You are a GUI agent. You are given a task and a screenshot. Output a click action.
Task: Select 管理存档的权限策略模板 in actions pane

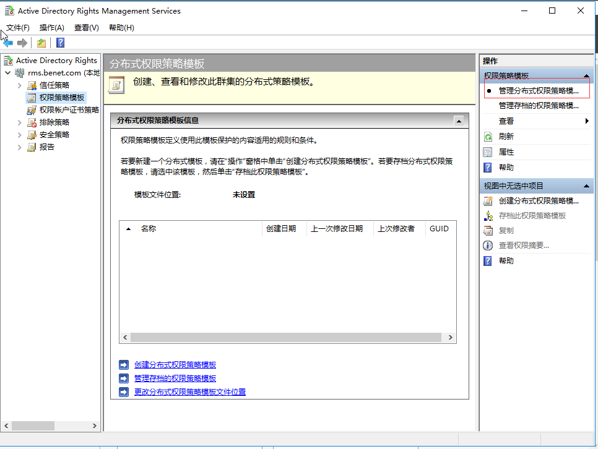[539, 106]
